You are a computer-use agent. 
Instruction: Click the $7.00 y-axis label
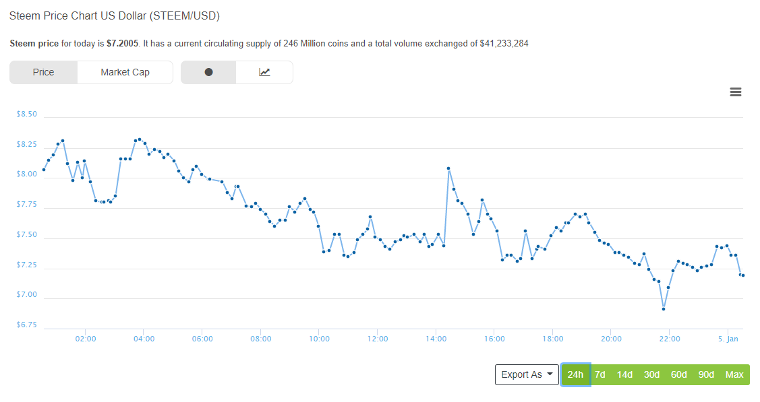point(27,295)
